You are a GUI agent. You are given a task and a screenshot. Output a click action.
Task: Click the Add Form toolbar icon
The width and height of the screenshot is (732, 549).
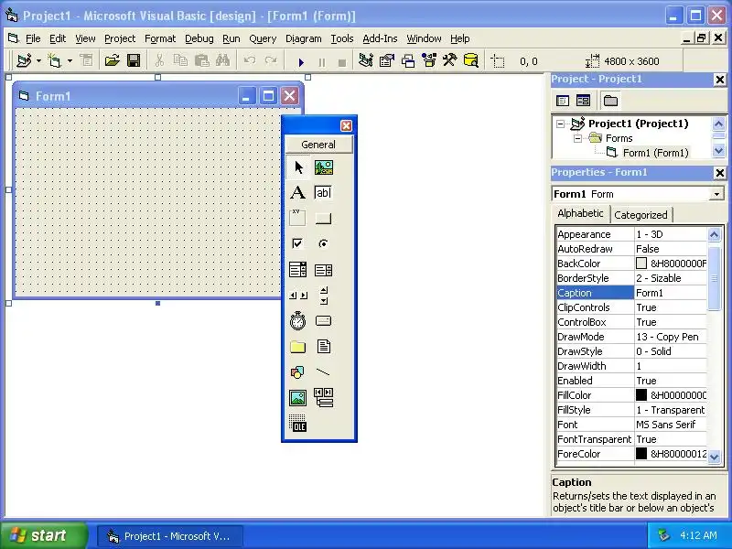pos(55,60)
